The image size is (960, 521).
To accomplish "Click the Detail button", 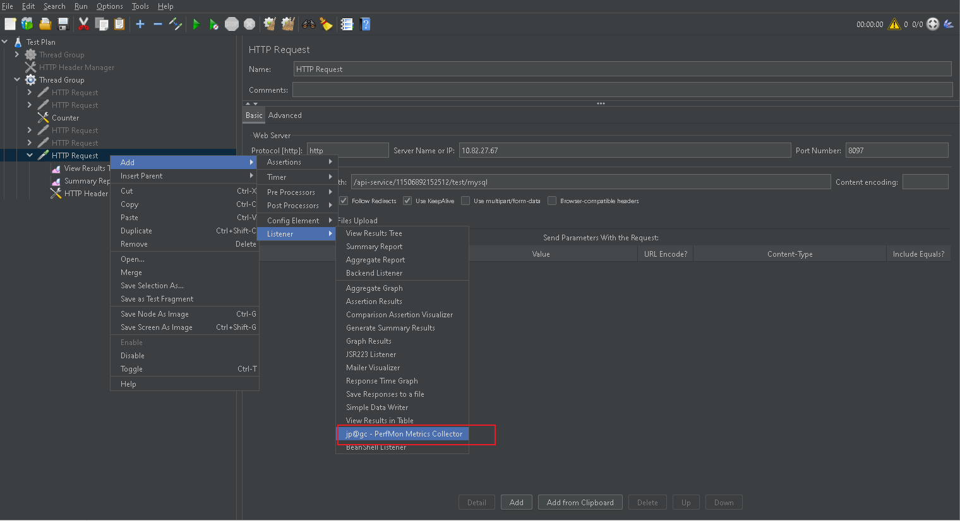I will [477, 503].
